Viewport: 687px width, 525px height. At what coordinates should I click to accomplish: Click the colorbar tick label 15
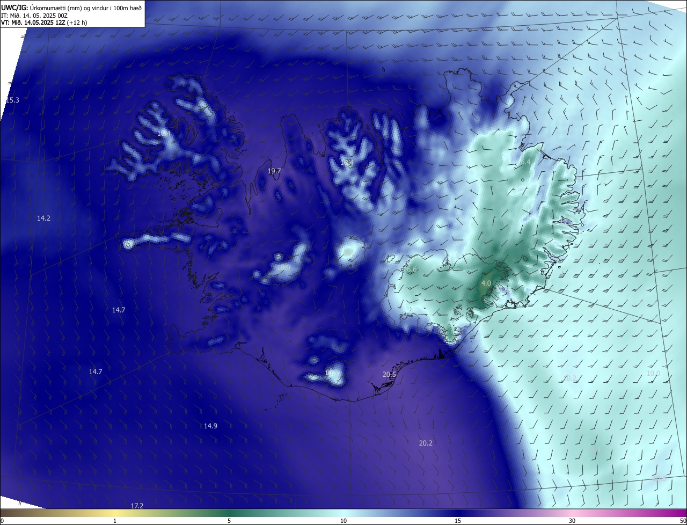(458, 521)
